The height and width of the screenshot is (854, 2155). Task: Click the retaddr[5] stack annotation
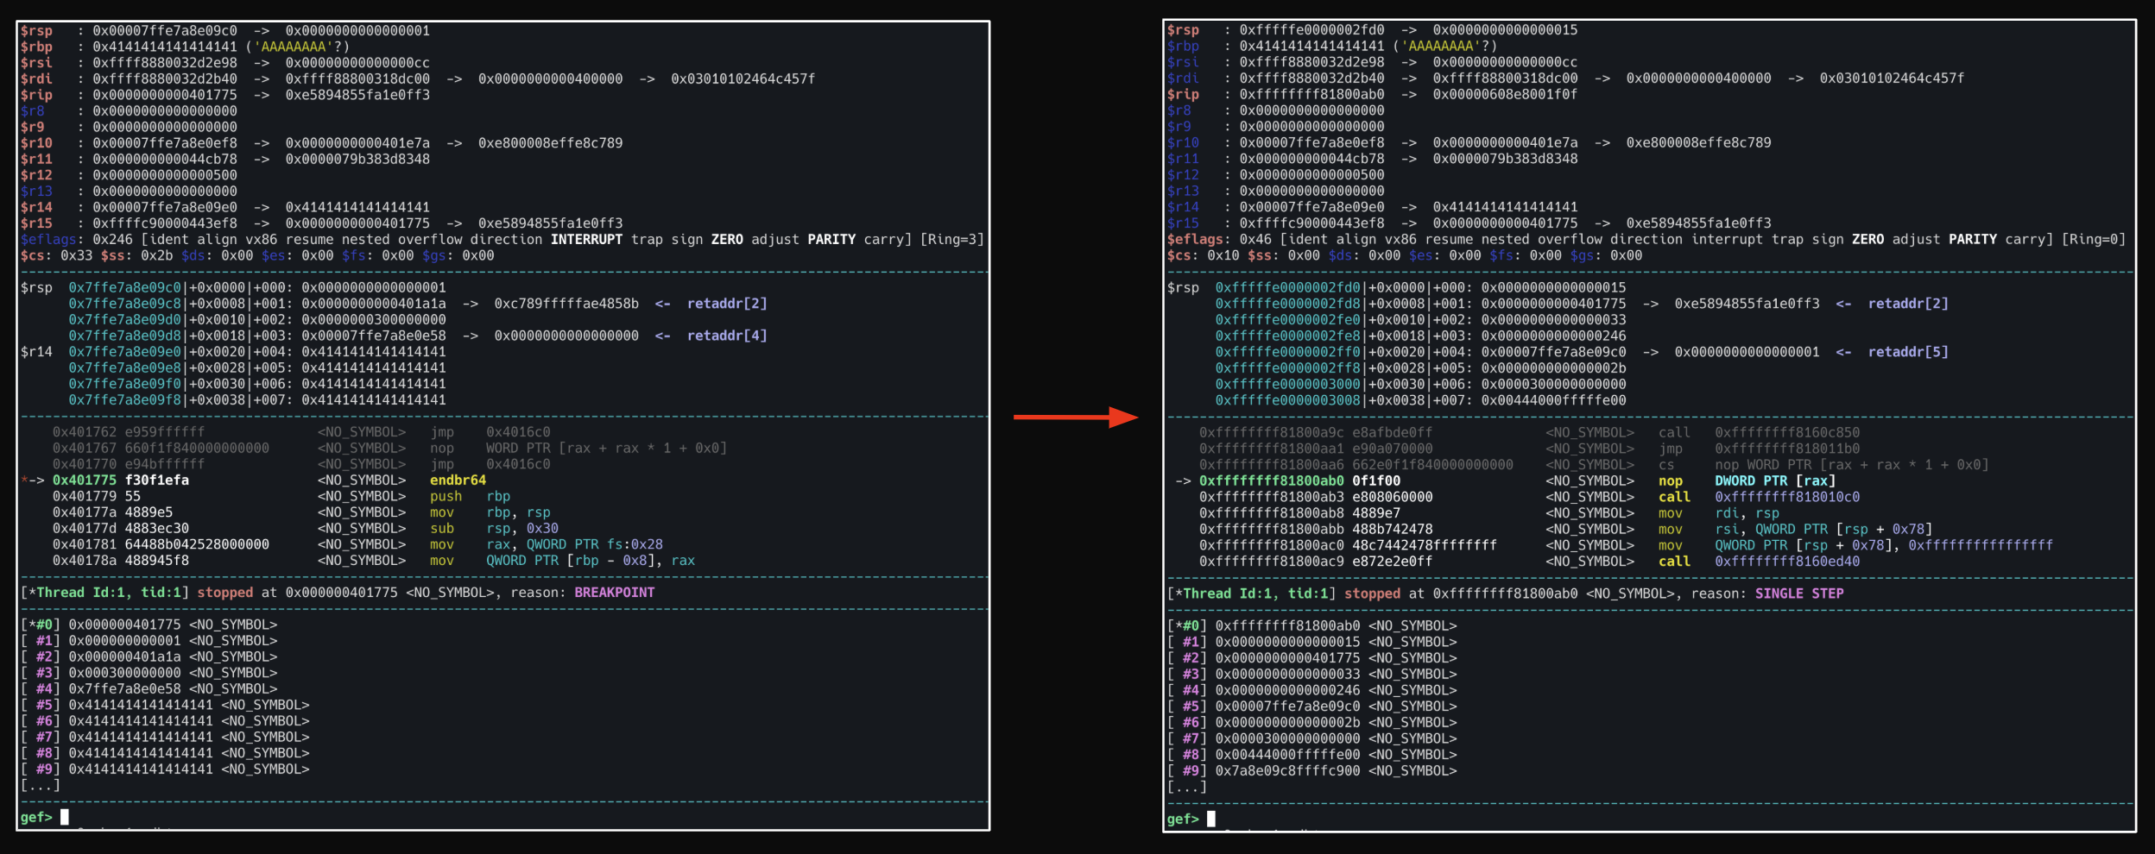tap(1908, 352)
